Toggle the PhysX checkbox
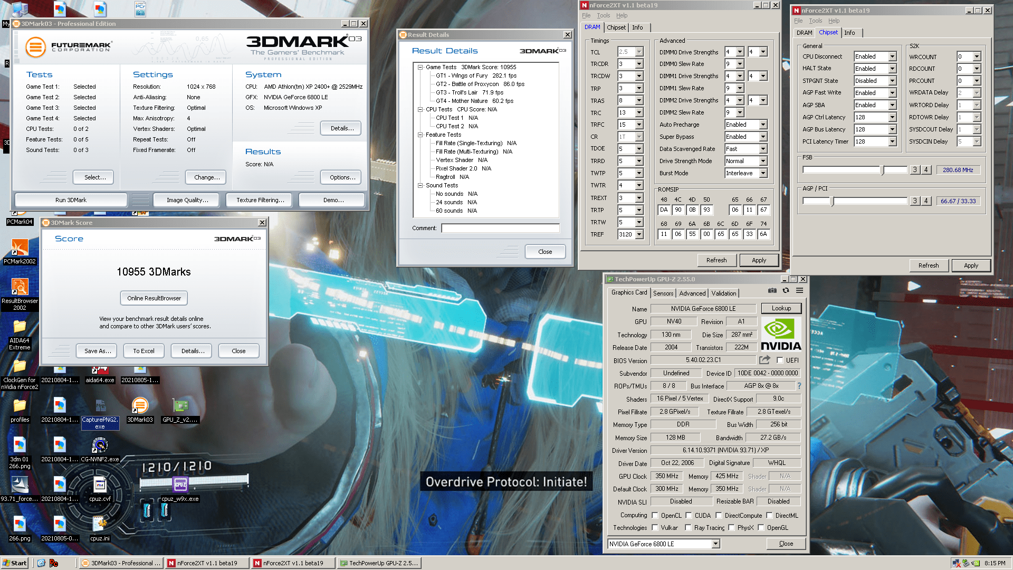The height and width of the screenshot is (570, 1013). (731, 528)
